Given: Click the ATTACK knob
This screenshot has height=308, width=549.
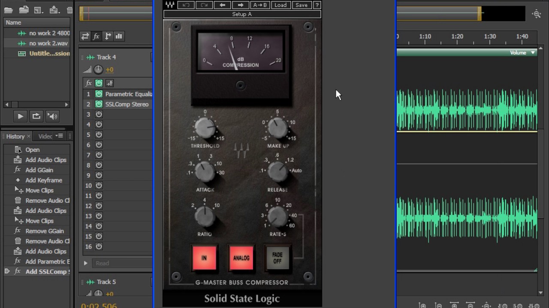Looking at the screenshot, I should (205, 172).
